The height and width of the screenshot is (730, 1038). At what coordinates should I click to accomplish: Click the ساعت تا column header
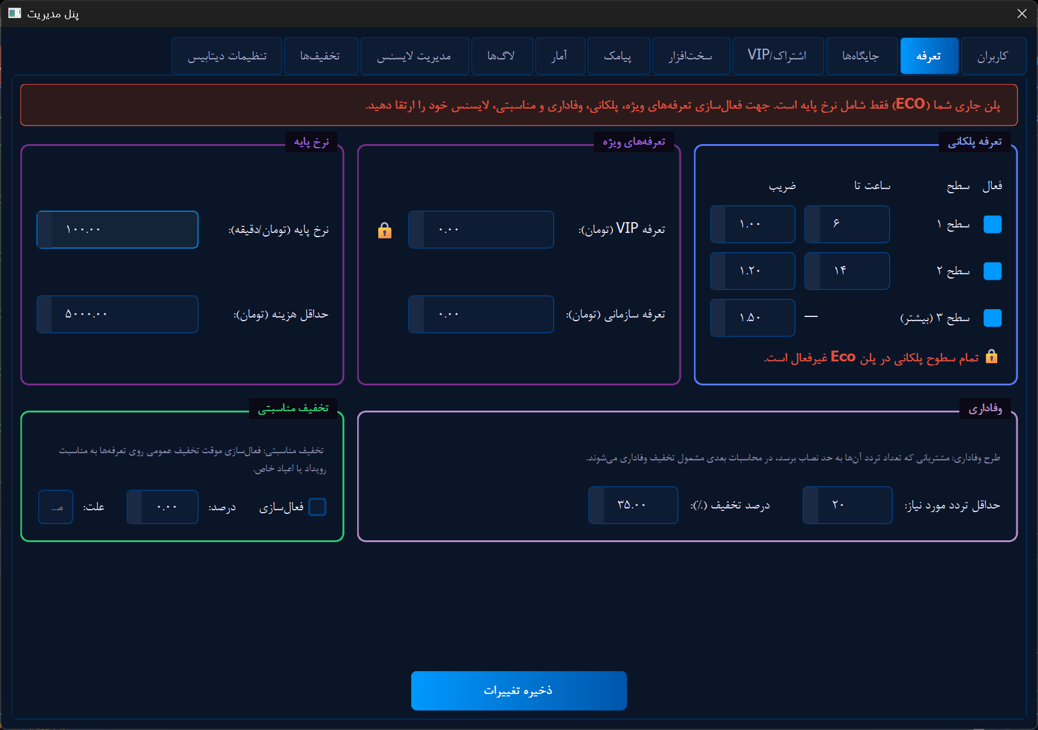(872, 186)
